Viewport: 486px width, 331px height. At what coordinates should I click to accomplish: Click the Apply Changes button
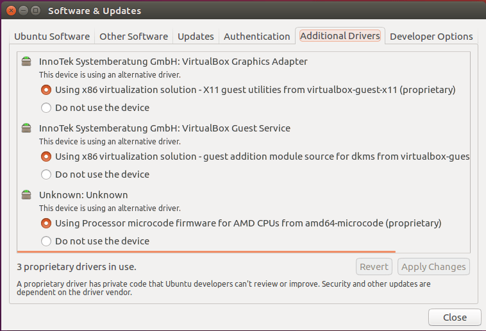pos(433,267)
